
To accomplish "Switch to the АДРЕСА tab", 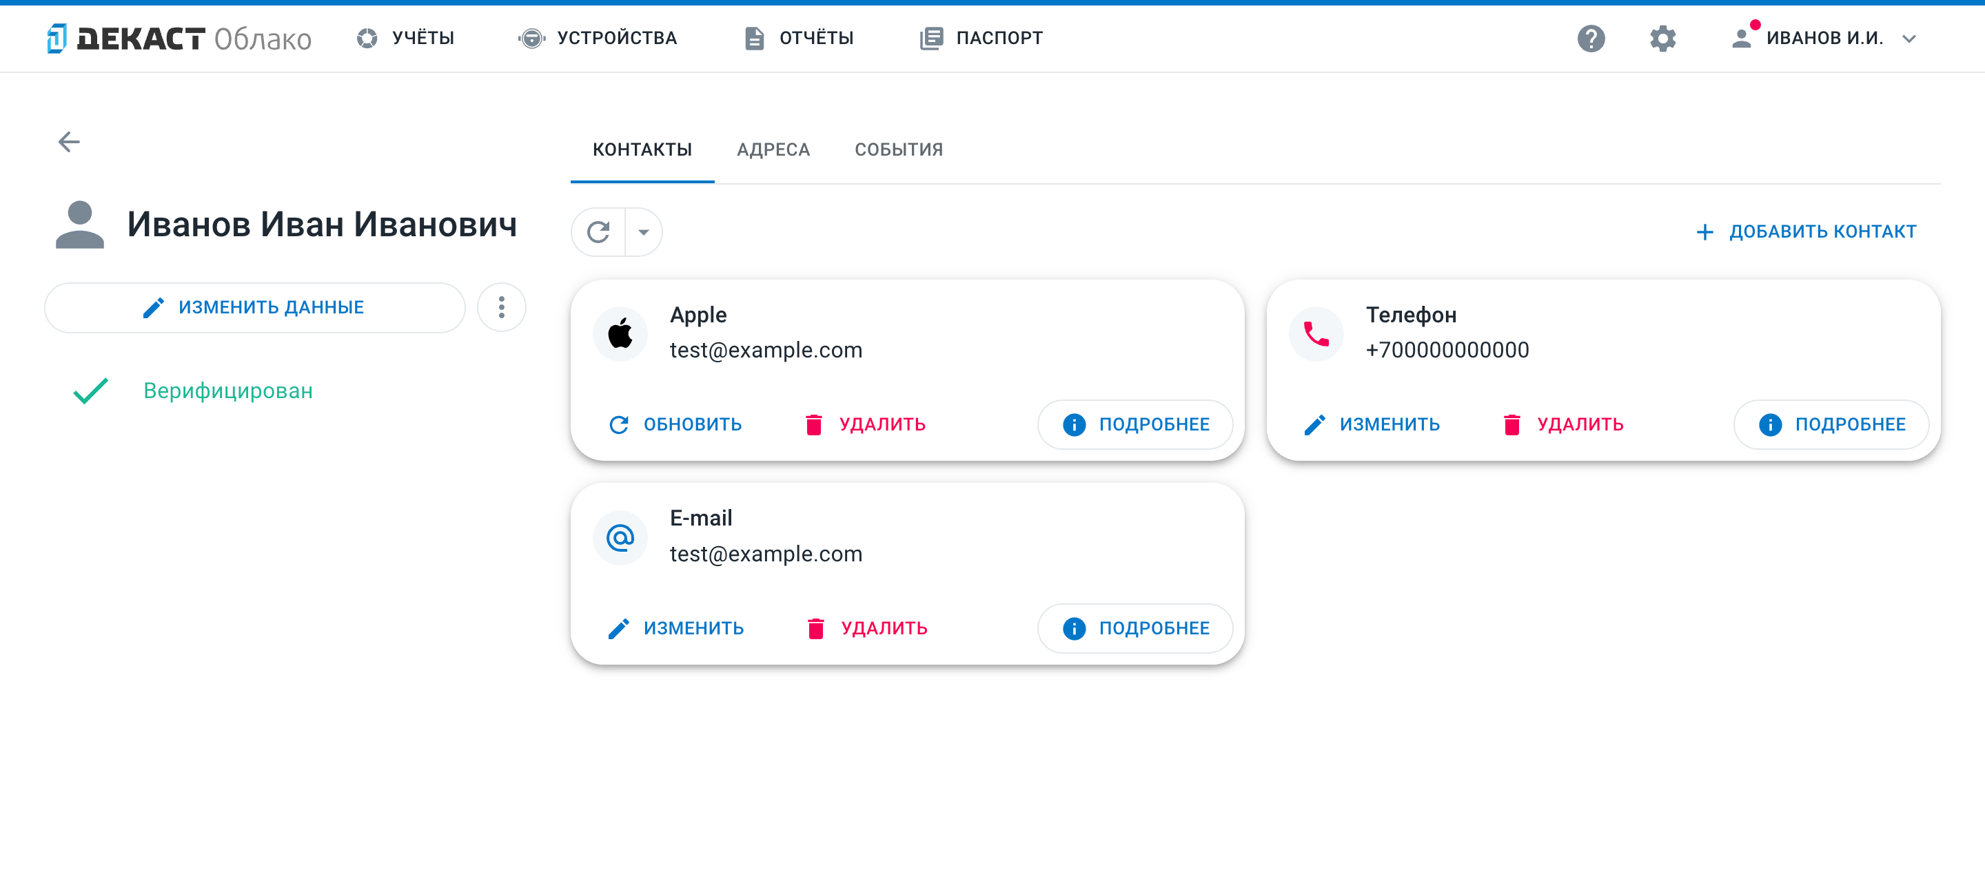I will point(773,149).
